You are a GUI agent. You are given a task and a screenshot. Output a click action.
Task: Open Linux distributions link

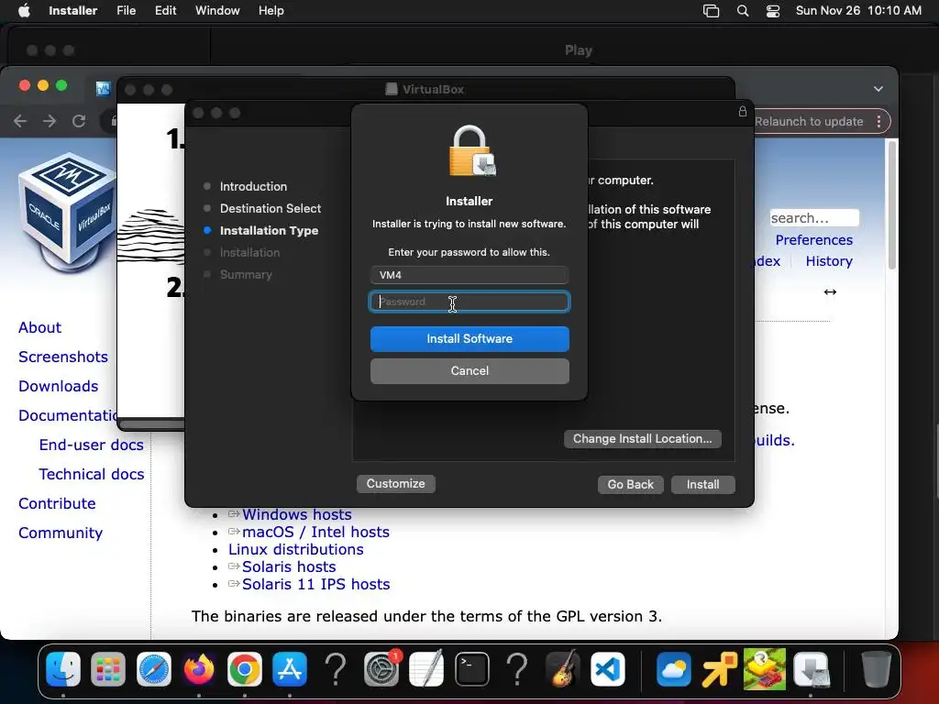[296, 550]
